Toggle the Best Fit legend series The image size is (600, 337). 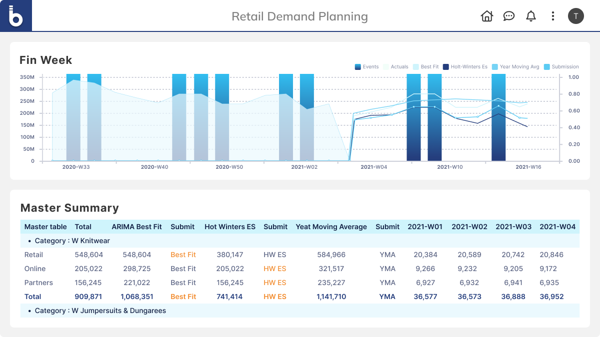pos(425,67)
